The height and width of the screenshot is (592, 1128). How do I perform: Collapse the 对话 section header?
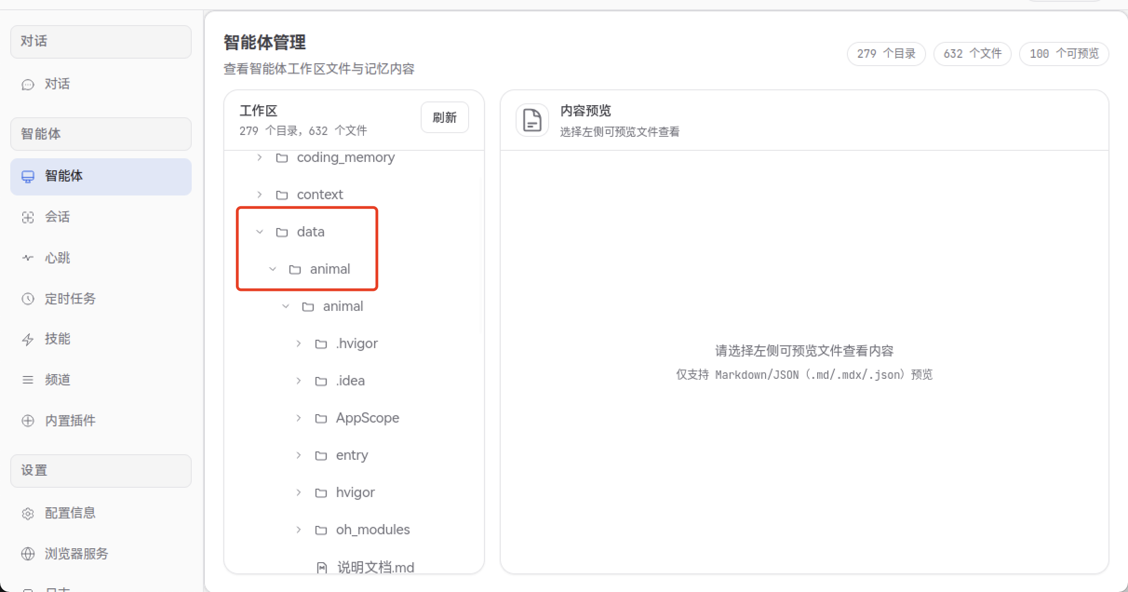point(101,42)
